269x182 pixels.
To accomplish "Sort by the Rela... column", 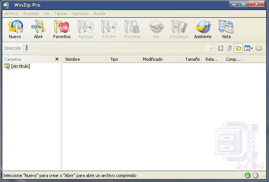I will click(212, 59).
